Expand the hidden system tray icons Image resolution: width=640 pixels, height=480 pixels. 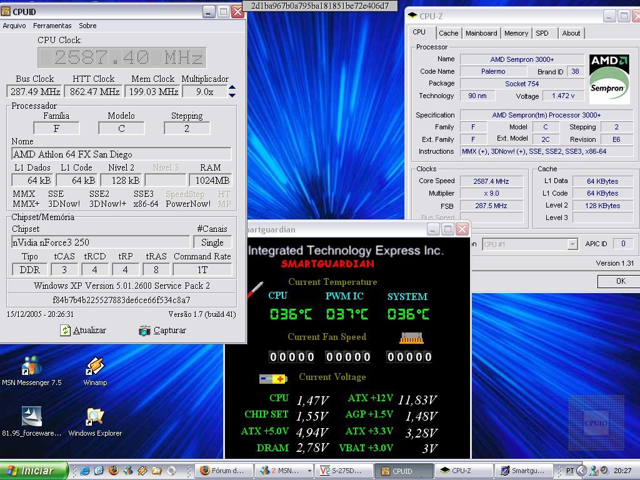coord(582,471)
